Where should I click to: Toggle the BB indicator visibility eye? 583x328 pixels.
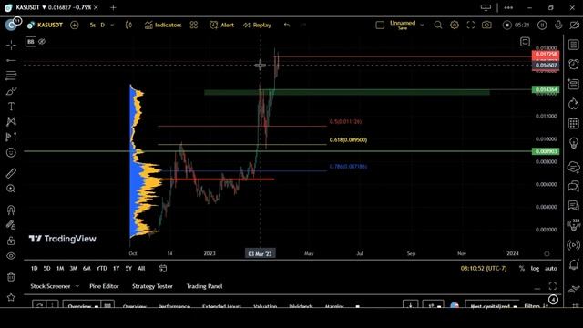[42, 41]
